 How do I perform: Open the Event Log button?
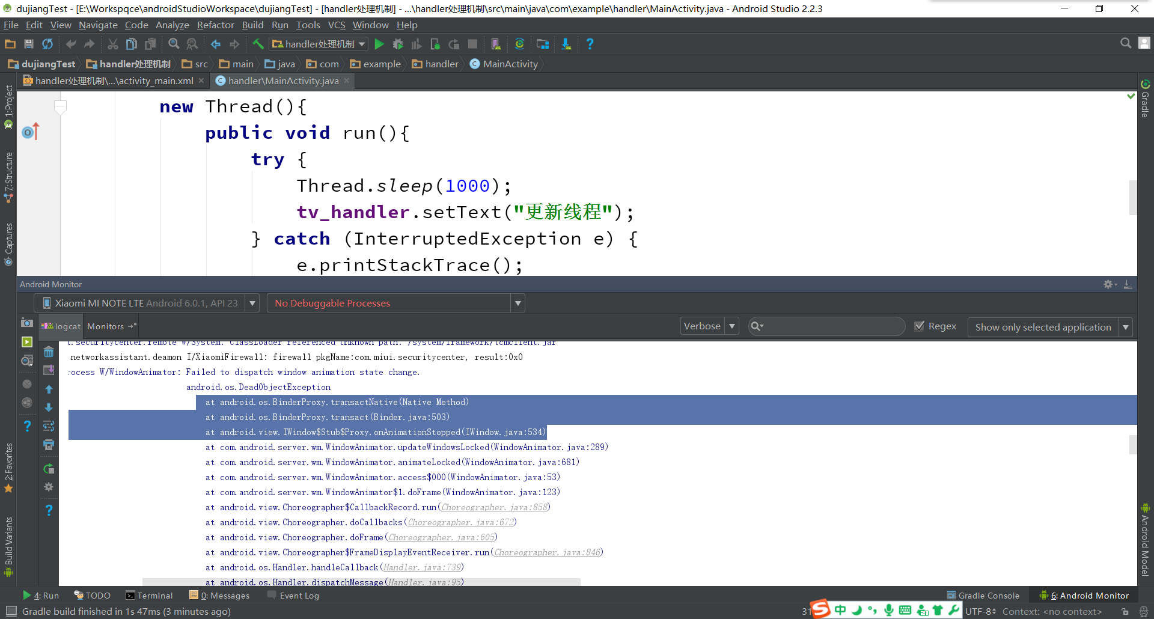[293, 596]
